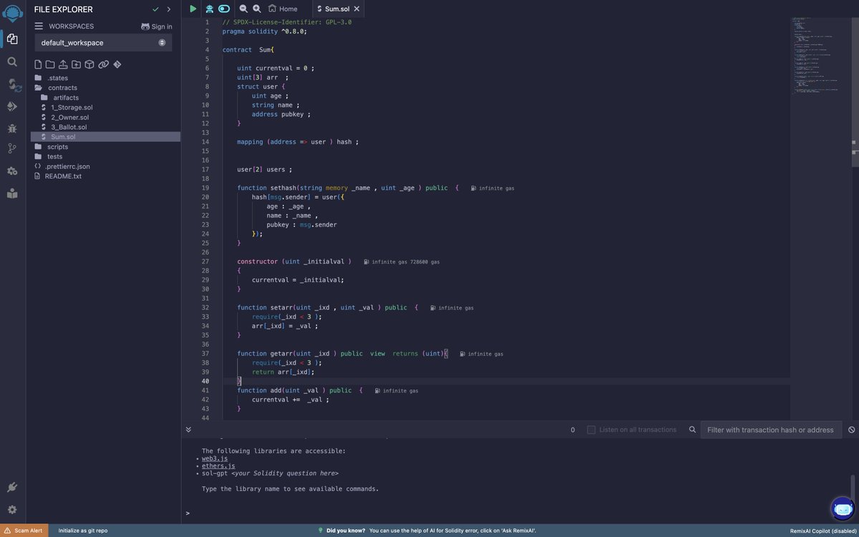Open .prettierrc.json file

[67, 166]
